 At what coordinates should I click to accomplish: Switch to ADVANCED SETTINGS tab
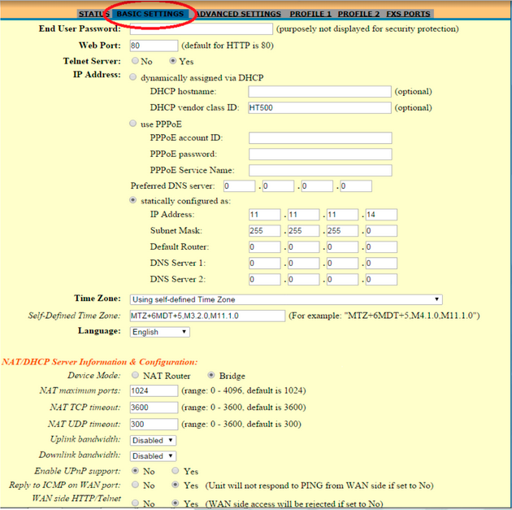(x=239, y=14)
